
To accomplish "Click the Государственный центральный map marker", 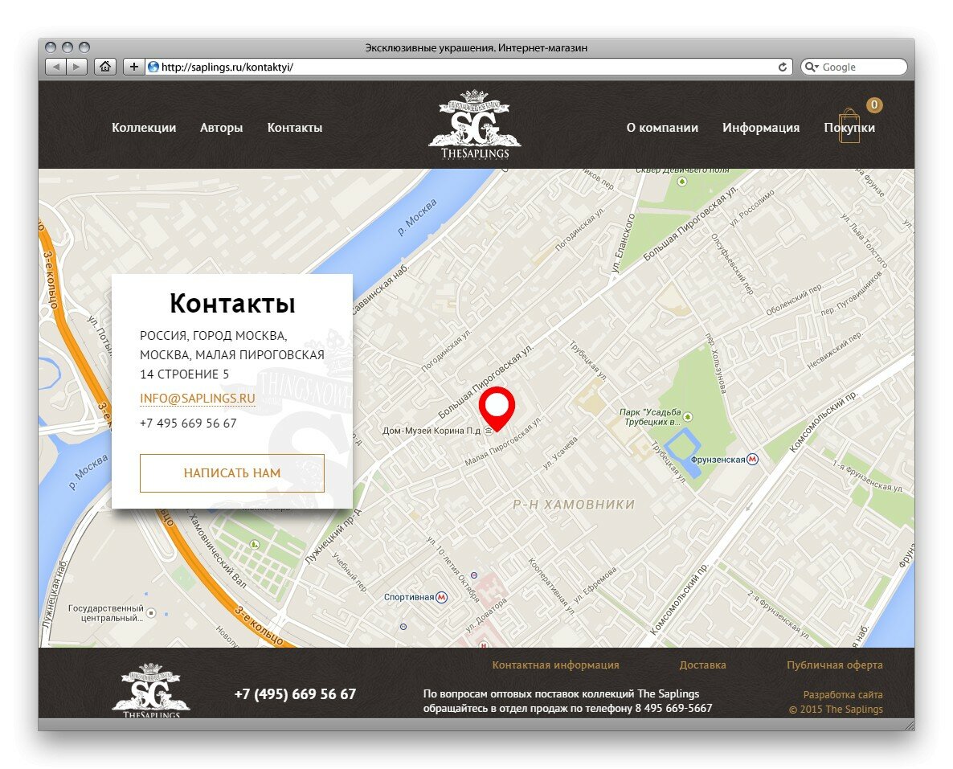I will [151, 613].
